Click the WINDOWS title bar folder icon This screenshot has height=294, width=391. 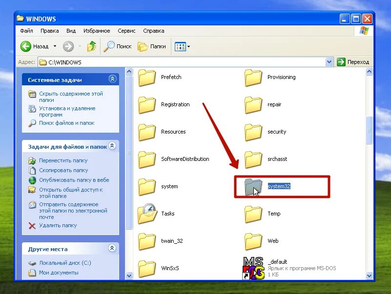click(20, 19)
